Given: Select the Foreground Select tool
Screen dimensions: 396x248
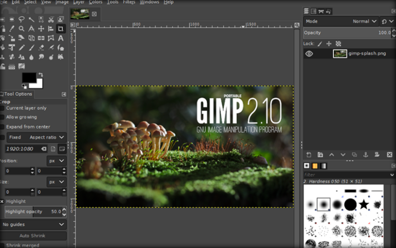Looking at the screenshot, I should (60, 19).
